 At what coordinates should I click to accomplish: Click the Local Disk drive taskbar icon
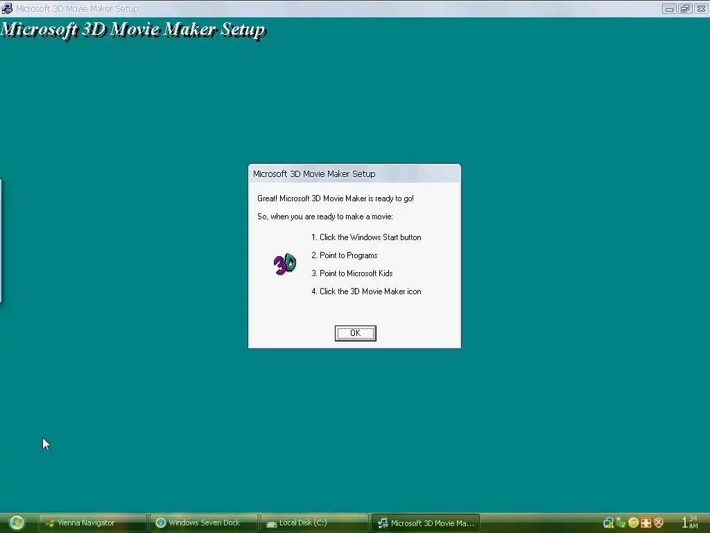click(x=272, y=524)
